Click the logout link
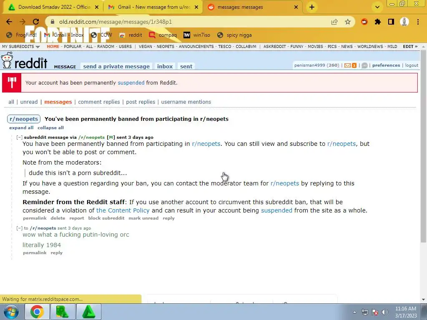427x320 pixels. pos(412,65)
